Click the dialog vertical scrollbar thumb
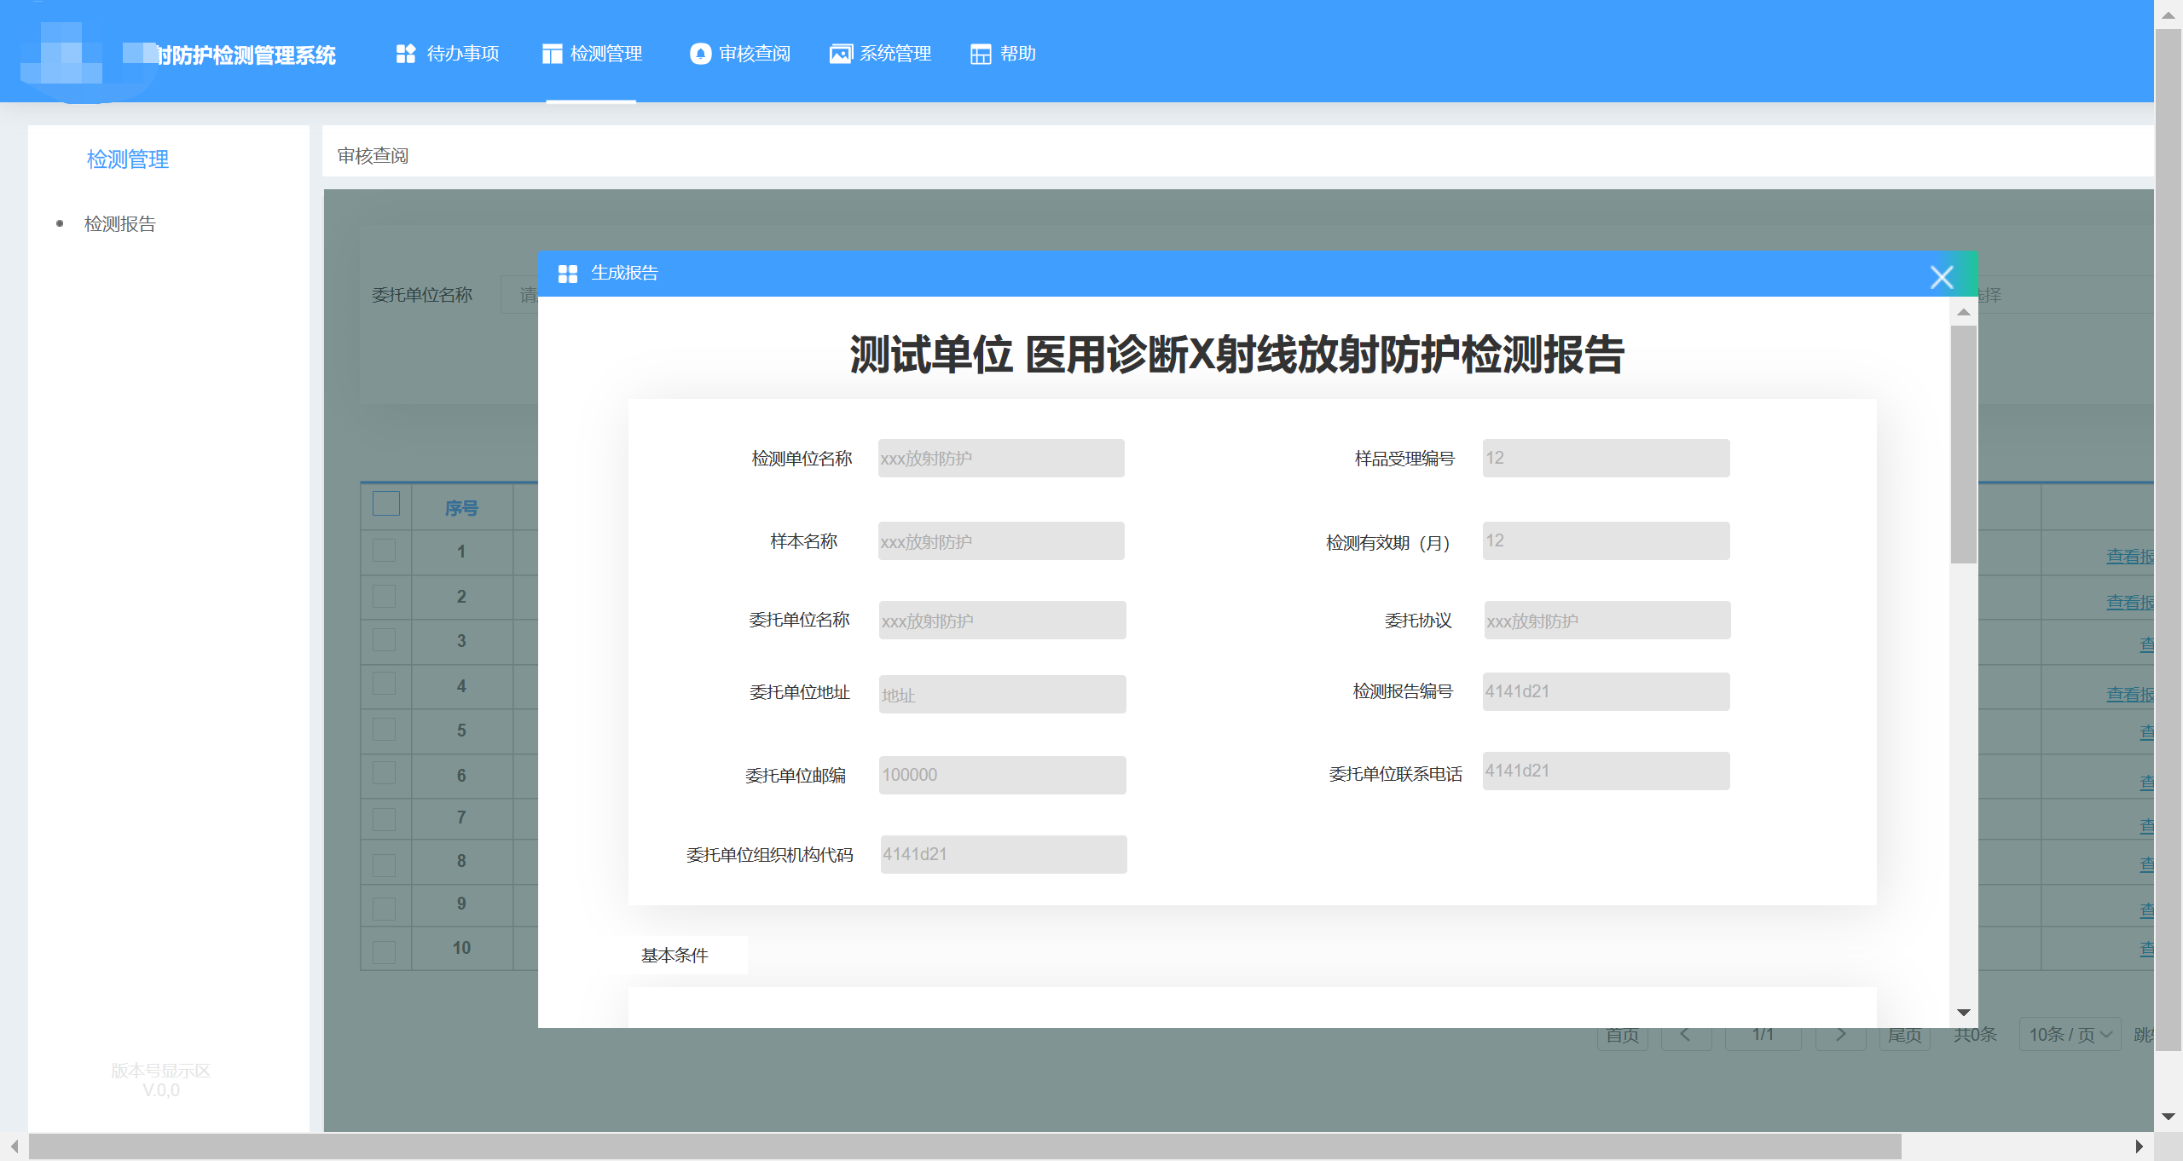This screenshot has width=2183, height=1161. (x=1963, y=444)
